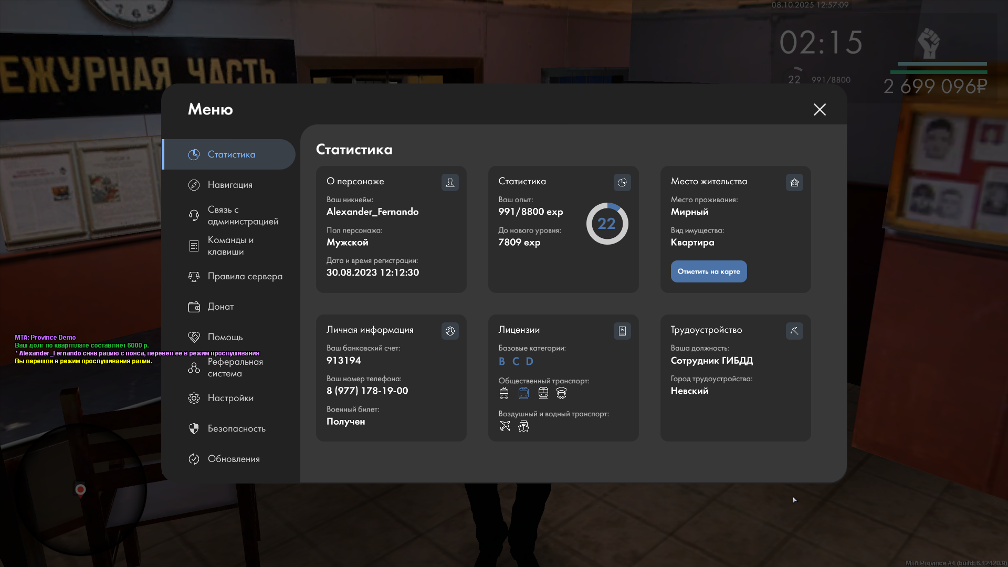Close the Меню window with X
This screenshot has width=1008, height=567.
point(820,109)
